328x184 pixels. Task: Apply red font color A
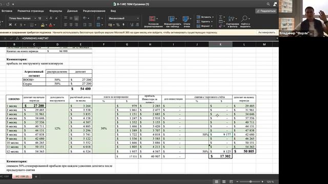click(x=50, y=25)
